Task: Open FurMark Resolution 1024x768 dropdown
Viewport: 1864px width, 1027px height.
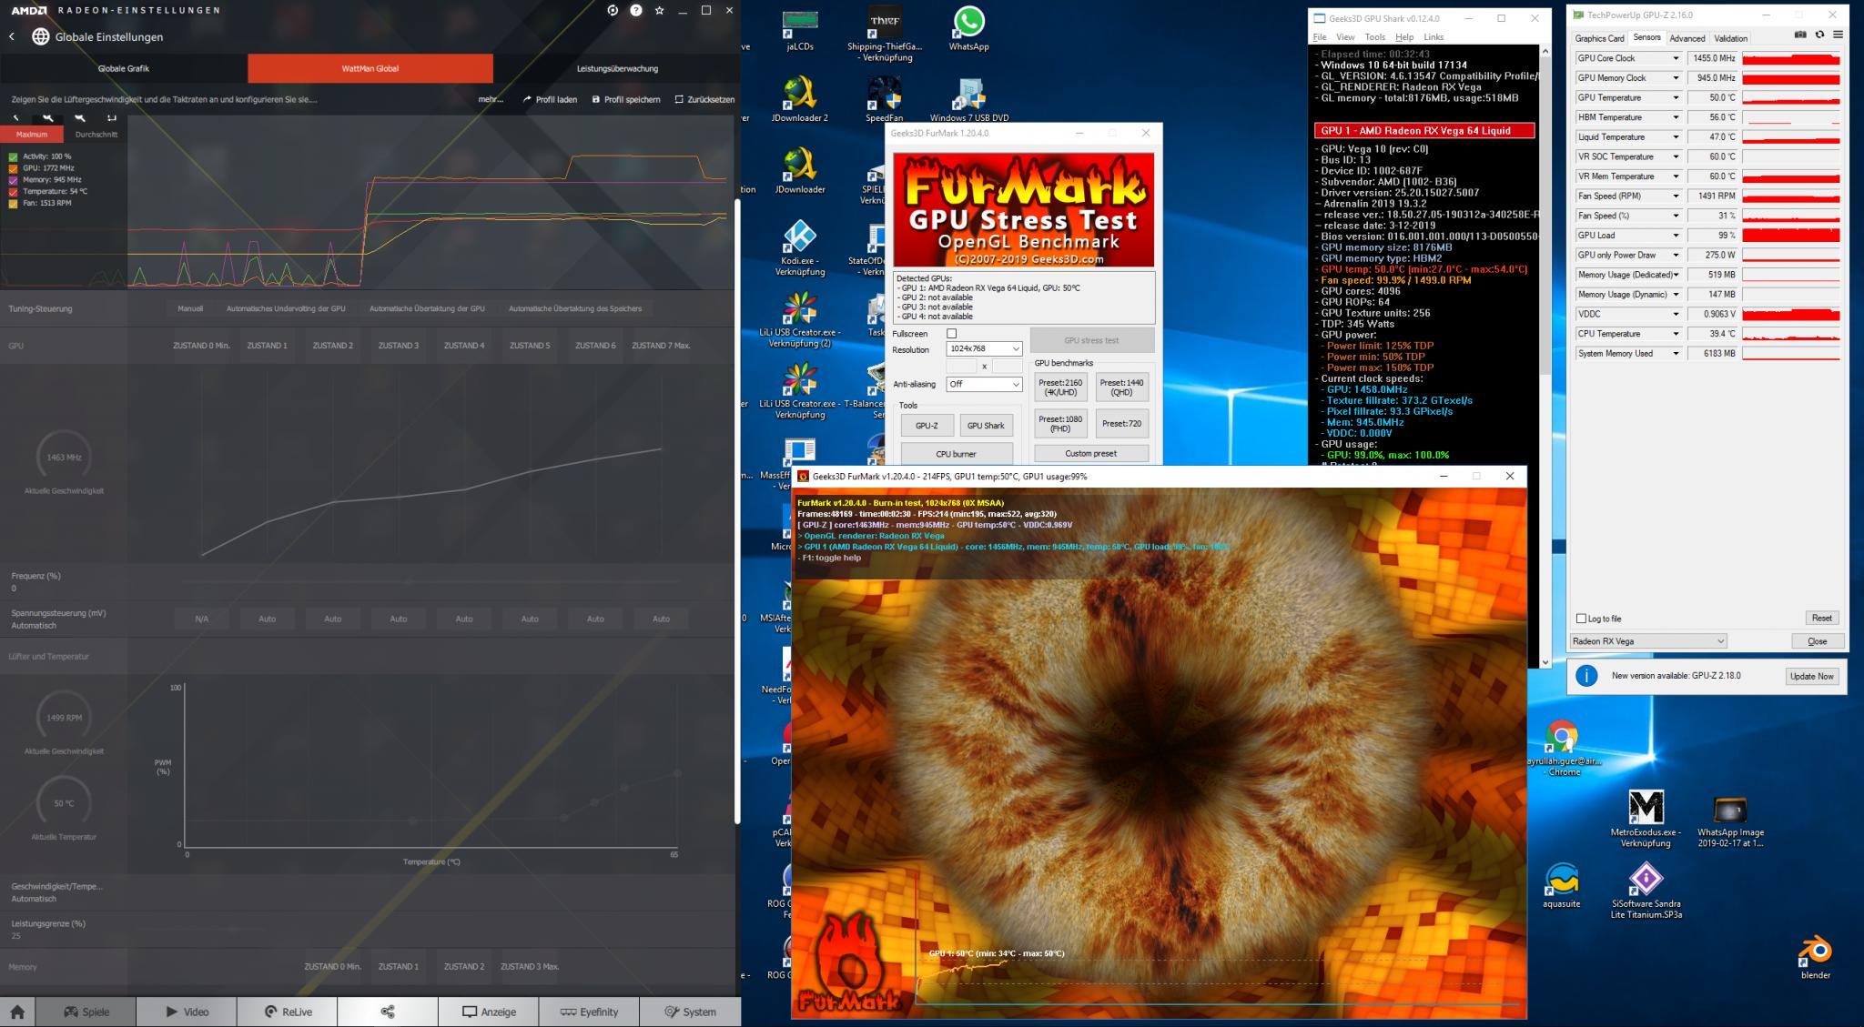Action: 984,349
